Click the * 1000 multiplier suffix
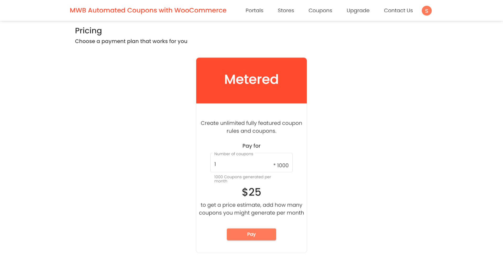Viewport: 503px width, 258px height. coord(281,165)
